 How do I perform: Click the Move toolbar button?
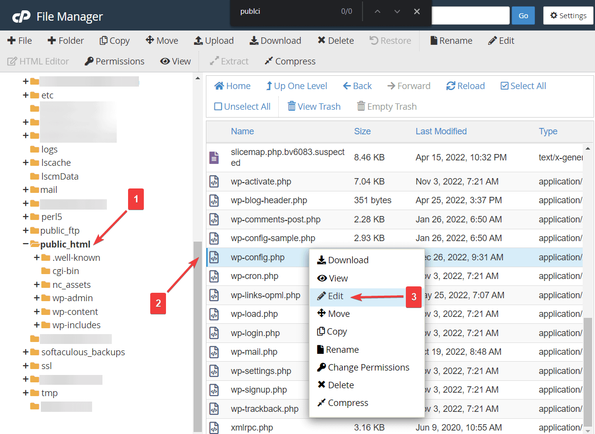pyautogui.click(x=162, y=41)
